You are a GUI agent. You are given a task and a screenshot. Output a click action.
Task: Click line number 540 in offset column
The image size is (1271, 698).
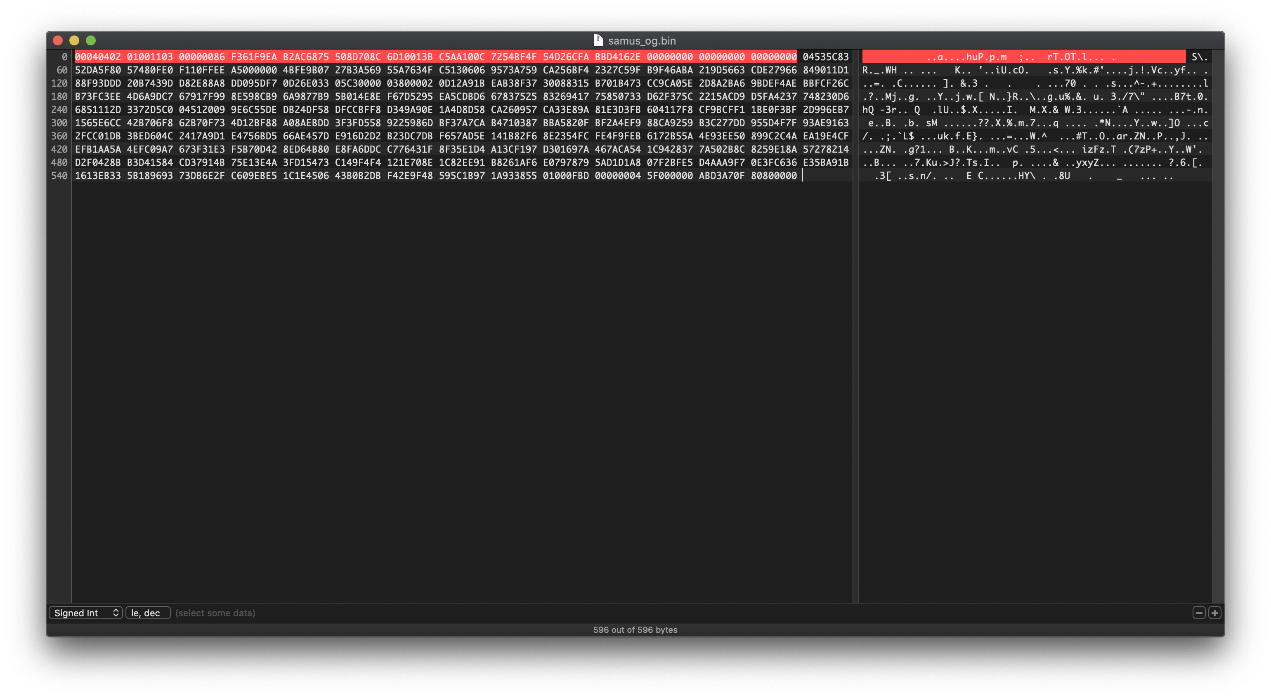point(59,176)
